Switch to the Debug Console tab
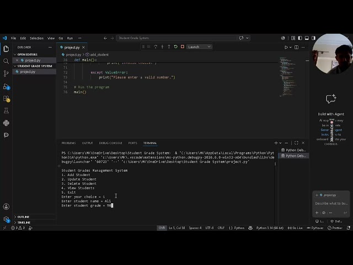The image size is (353, 265). (110, 143)
